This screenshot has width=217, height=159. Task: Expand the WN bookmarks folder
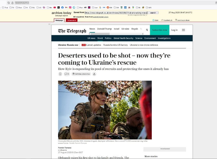tap(149, 7)
